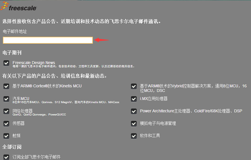Image resolution: width=251 pixels, height=160 pixels.
Task: Click the Vybrid控制器解决方案 label text
Action: (193, 88)
